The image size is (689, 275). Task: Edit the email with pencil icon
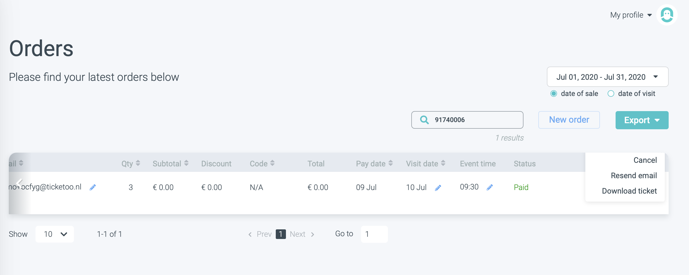pos(93,188)
